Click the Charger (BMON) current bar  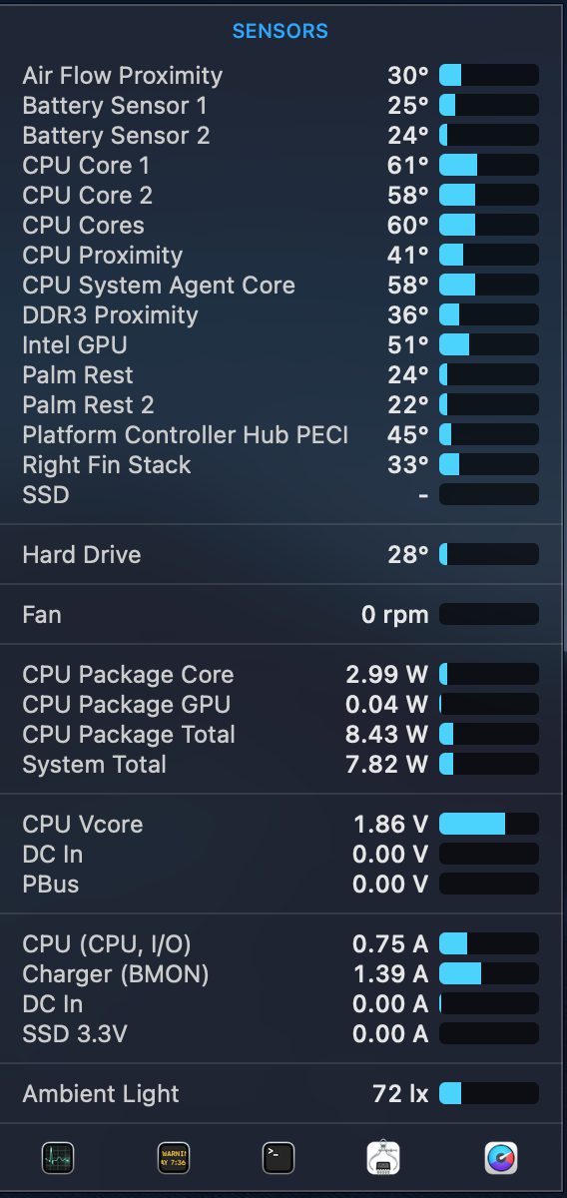click(489, 973)
